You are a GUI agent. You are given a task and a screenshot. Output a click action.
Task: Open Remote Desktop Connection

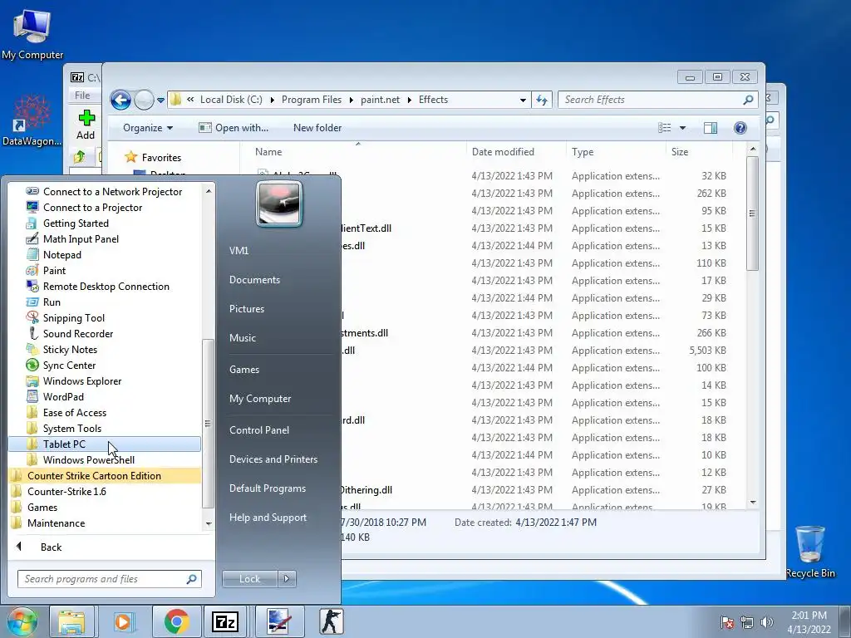pyautogui.click(x=106, y=287)
